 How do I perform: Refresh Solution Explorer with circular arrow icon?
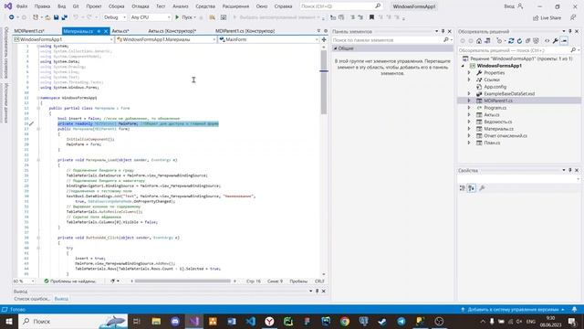[x=519, y=40]
